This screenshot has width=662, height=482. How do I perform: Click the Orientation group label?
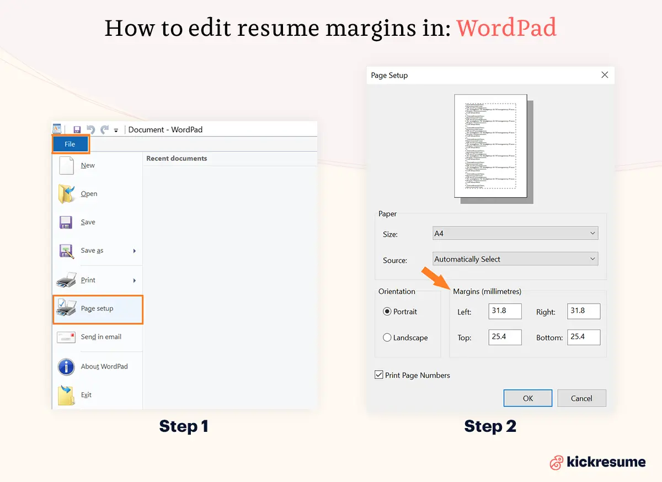[x=397, y=291]
